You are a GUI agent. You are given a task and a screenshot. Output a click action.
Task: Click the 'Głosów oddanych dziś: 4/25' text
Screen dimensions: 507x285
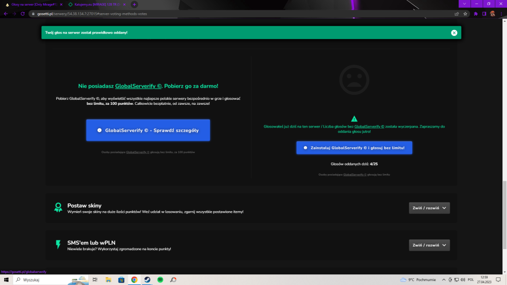pos(354,164)
